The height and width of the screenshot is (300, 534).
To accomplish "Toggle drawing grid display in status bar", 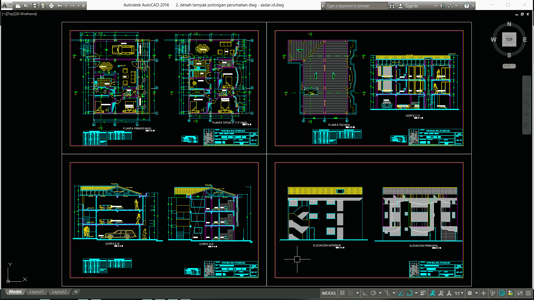I will coord(342,293).
